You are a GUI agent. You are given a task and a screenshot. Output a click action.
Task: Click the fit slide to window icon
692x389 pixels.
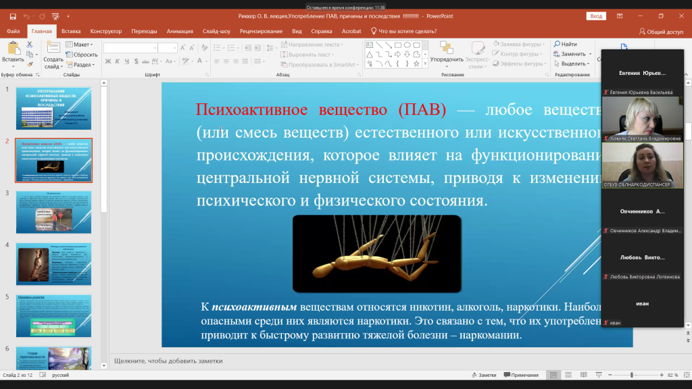(x=687, y=375)
